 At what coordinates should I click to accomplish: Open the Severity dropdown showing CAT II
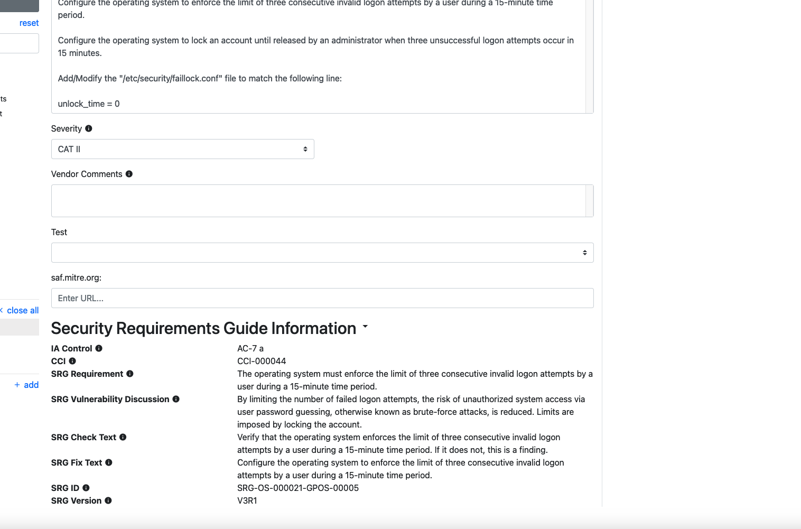182,149
